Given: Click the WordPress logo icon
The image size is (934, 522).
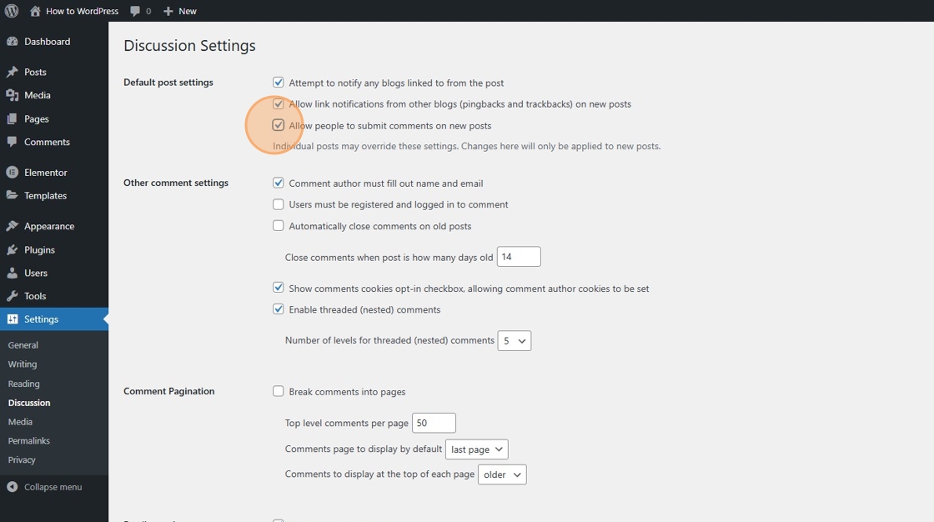Looking at the screenshot, I should 12,11.
